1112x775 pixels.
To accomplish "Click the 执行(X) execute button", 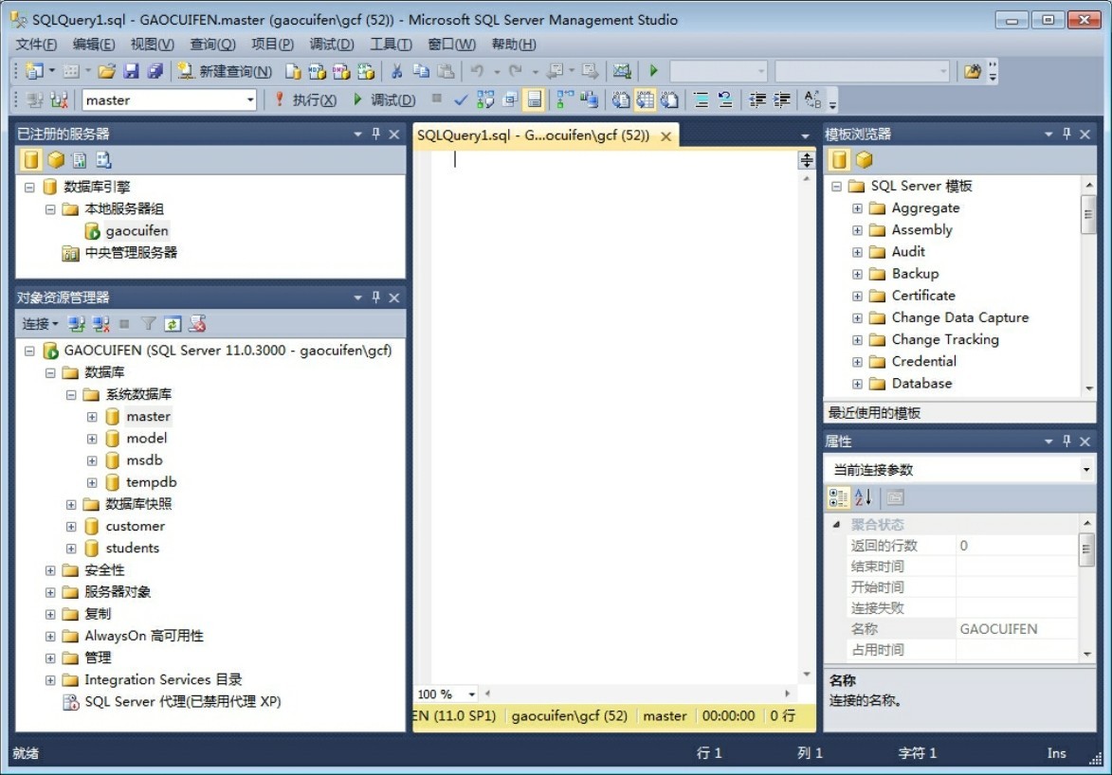I will pyautogui.click(x=305, y=100).
